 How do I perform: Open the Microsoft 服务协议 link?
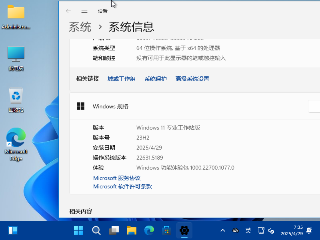[x=117, y=178]
